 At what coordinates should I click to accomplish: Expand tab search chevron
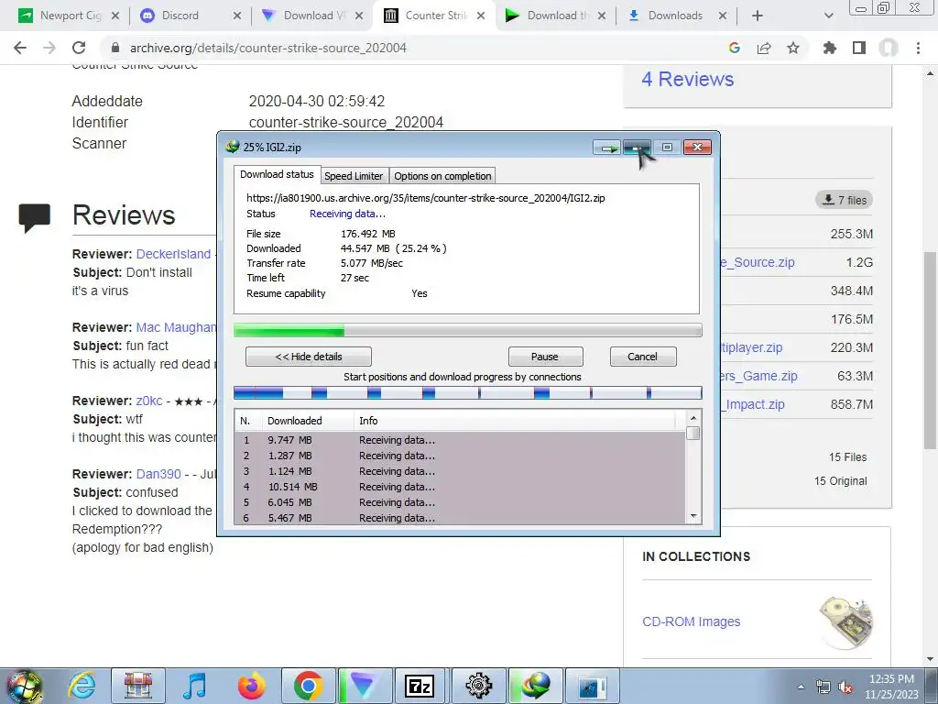[x=828, y=16]
